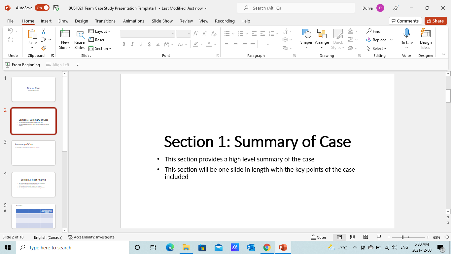Image resolution: width=451 pixels, height=254 pixels.
Task: Increase the list indent level
Action: tap(263, 33)
